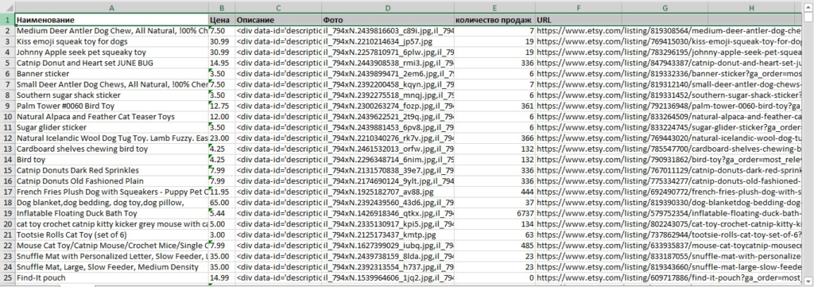This screenshot has height=287, width=814.
Task: Select column E header
Action: [x=494, y=8]
